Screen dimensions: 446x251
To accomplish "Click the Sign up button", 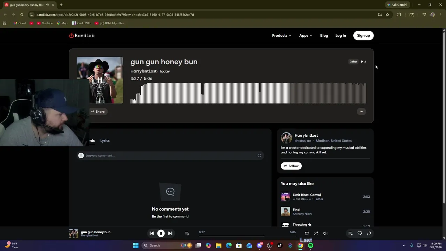I will 363,36.
